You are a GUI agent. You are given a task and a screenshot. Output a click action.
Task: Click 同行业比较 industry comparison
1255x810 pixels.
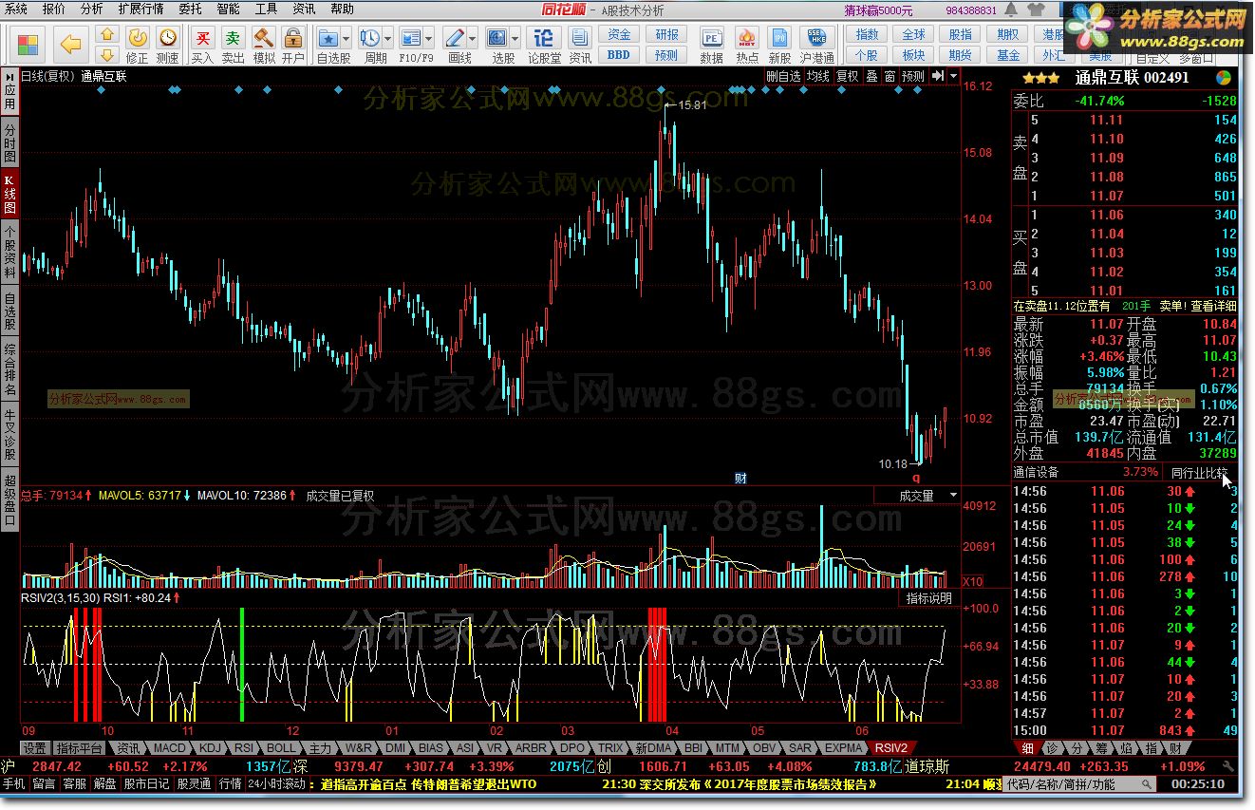click(x=1200, y=472)
